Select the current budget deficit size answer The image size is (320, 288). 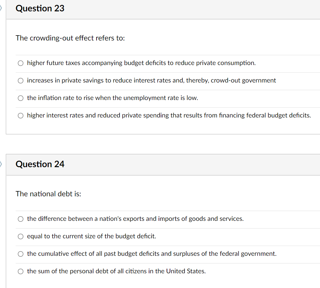pyautogui.click(x=20, y=236)
